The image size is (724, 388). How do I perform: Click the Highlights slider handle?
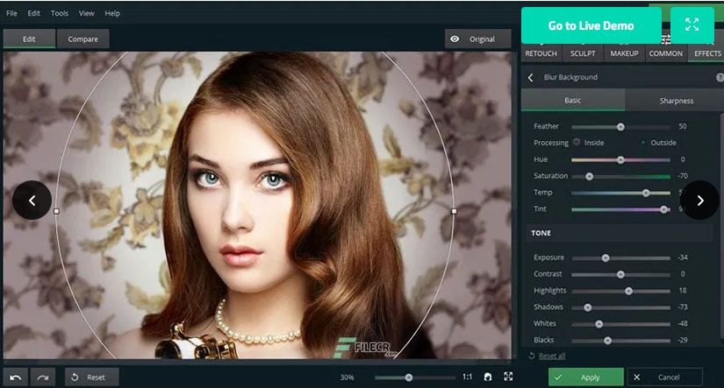coord(628,292)
